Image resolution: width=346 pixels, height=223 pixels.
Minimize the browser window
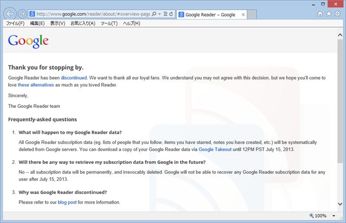click(x=314, y=4)
